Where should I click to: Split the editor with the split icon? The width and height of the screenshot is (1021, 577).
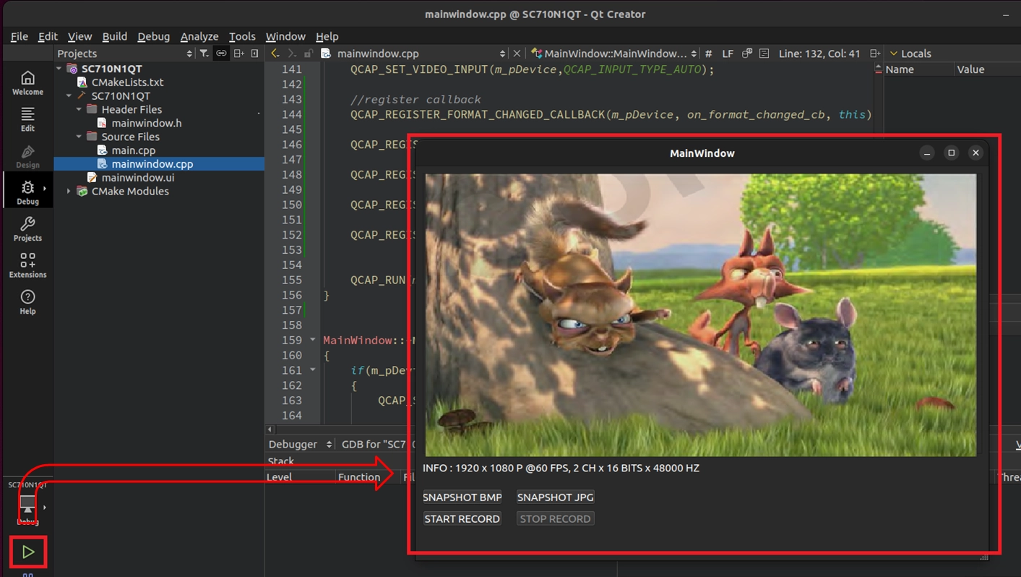click(x=875, y=54)
